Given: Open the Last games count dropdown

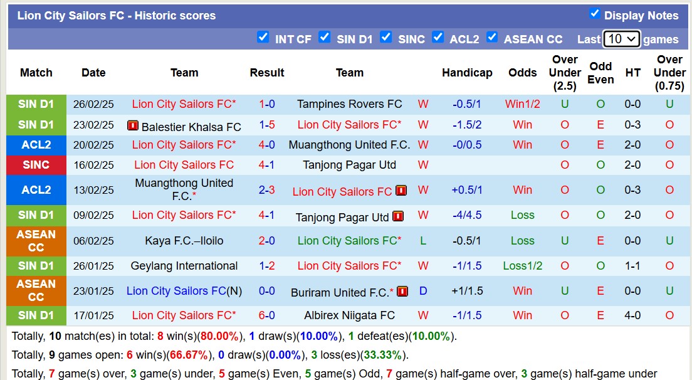Looking at the screenshot, I should tap(621, 39).
